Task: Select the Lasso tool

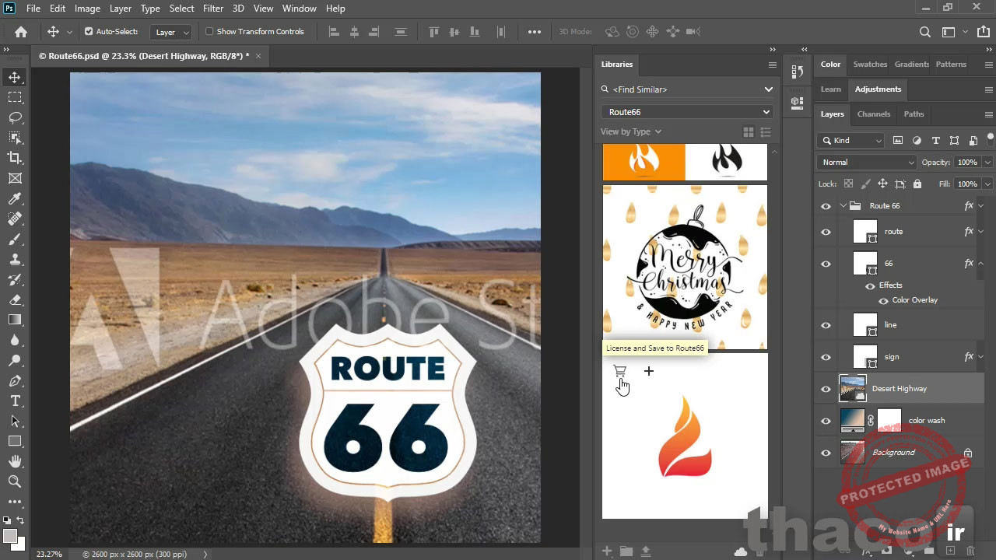Action: (16, 117)
